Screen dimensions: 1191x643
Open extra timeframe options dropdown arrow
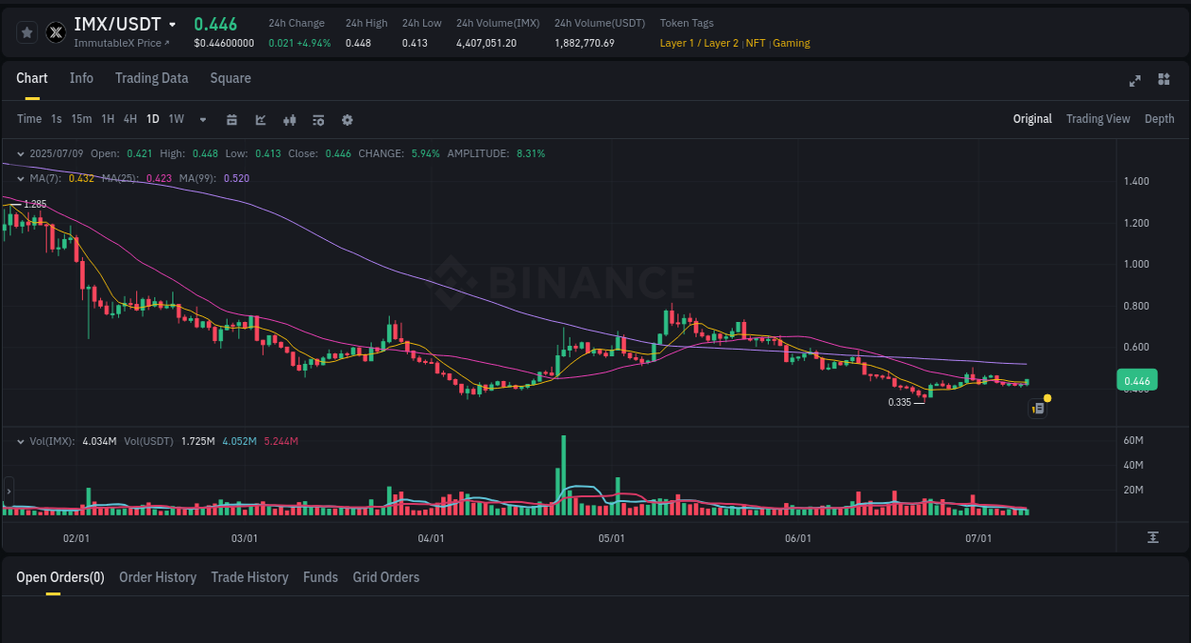[x=202, y=119]
